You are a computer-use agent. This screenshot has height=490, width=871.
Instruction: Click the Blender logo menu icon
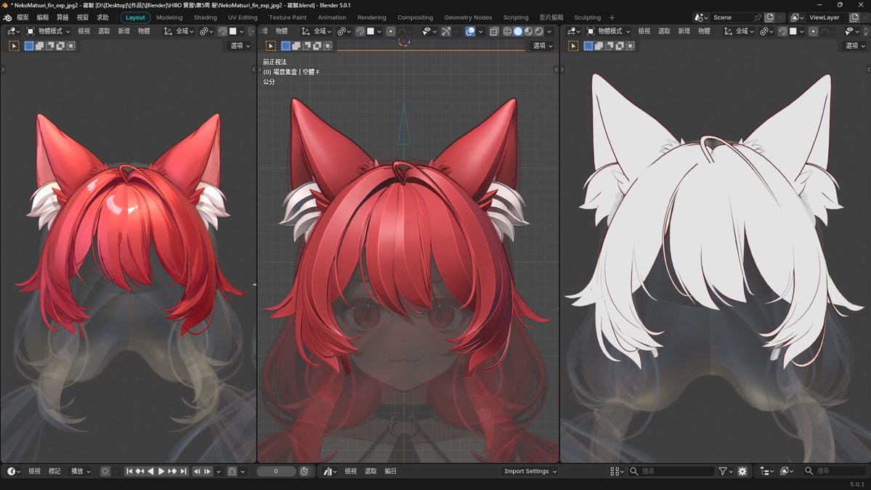tap(8, 17)
